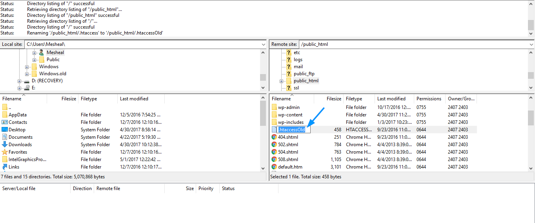Sort remote files by Permissions column

tap(429, 99)
